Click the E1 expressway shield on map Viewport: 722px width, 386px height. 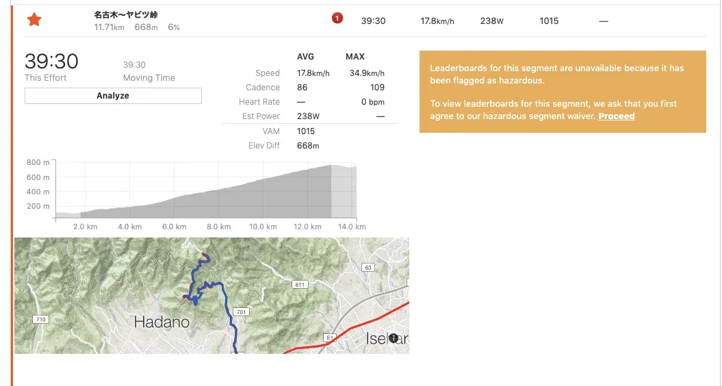[x=329, y=337]
